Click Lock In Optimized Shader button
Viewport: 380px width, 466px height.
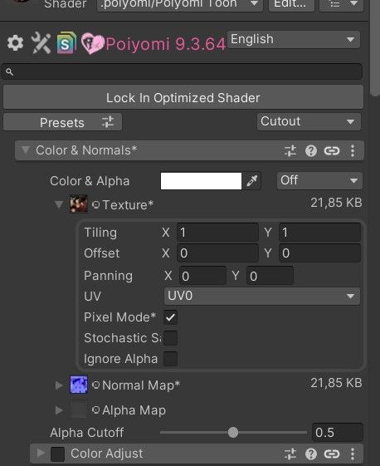pos(183,98)
